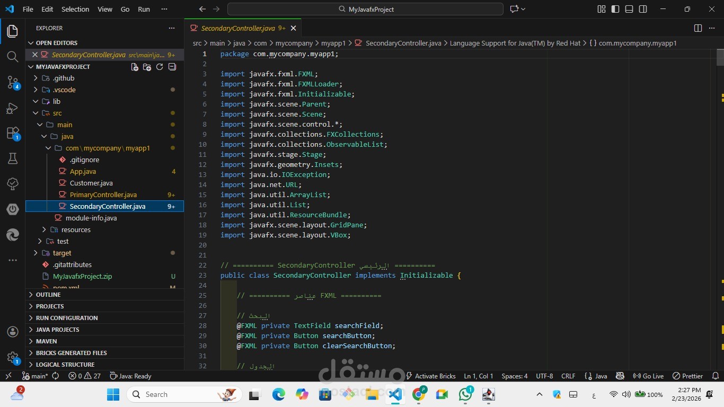Open the Selection menu
This screenshot has height=407, width=724.
75,9
